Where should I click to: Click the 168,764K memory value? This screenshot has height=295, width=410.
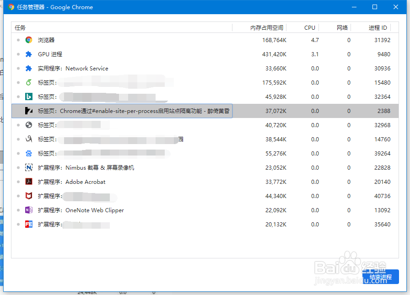click(x=274, y=40)
